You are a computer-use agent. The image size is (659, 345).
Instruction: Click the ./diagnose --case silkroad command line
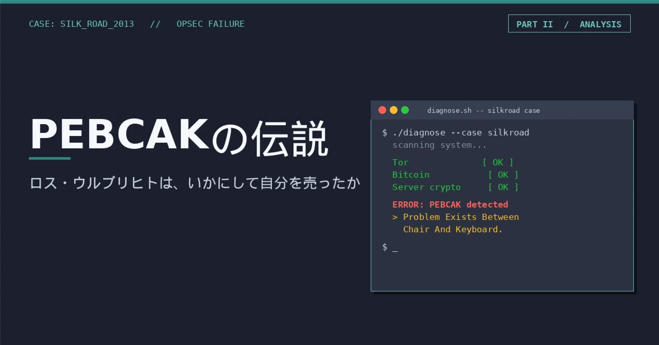click(x=456, y=132)
